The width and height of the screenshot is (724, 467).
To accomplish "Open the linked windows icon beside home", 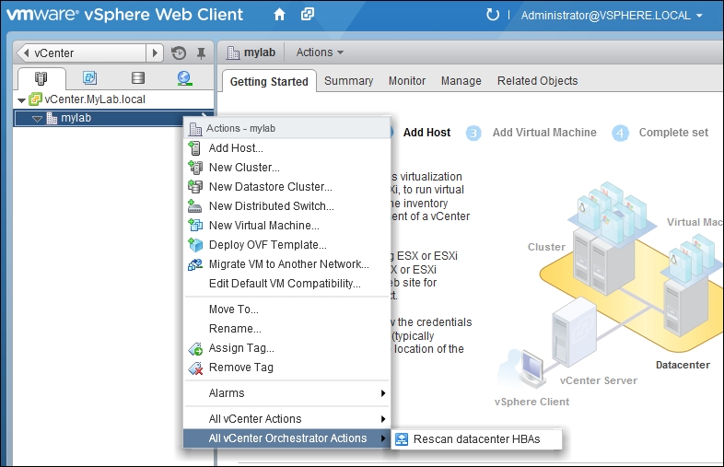I will 308,15.
